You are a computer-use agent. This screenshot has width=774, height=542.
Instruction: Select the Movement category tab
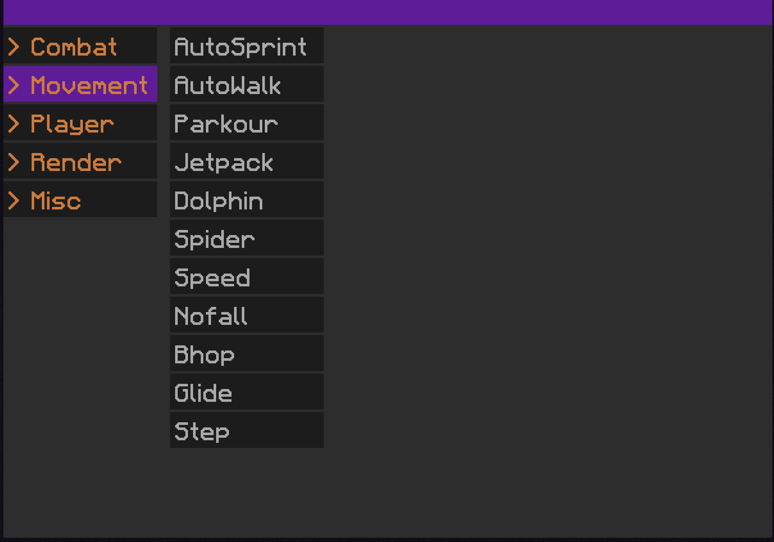coord(80,84)
